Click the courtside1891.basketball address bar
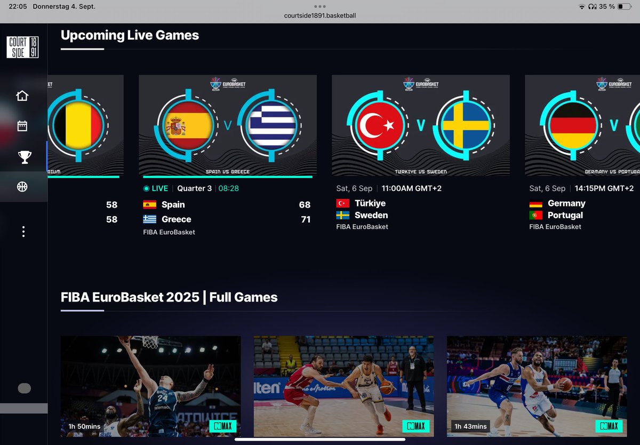This screenshot has height=445, width=640. pyautogui.click(x=319, y=15)
